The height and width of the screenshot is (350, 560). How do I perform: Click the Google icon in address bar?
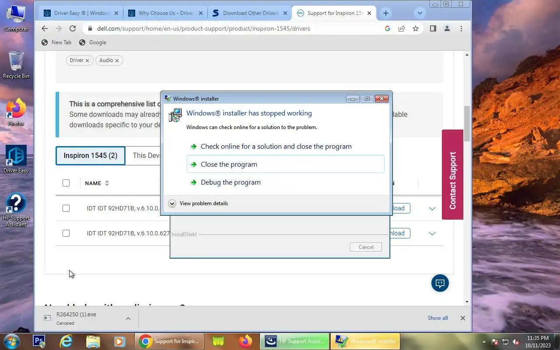(x=387, y=28)
